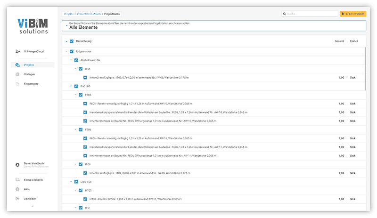Uncheck Diele | 04 checkbox
Screen dimensions: 377x218
point(76,182)
